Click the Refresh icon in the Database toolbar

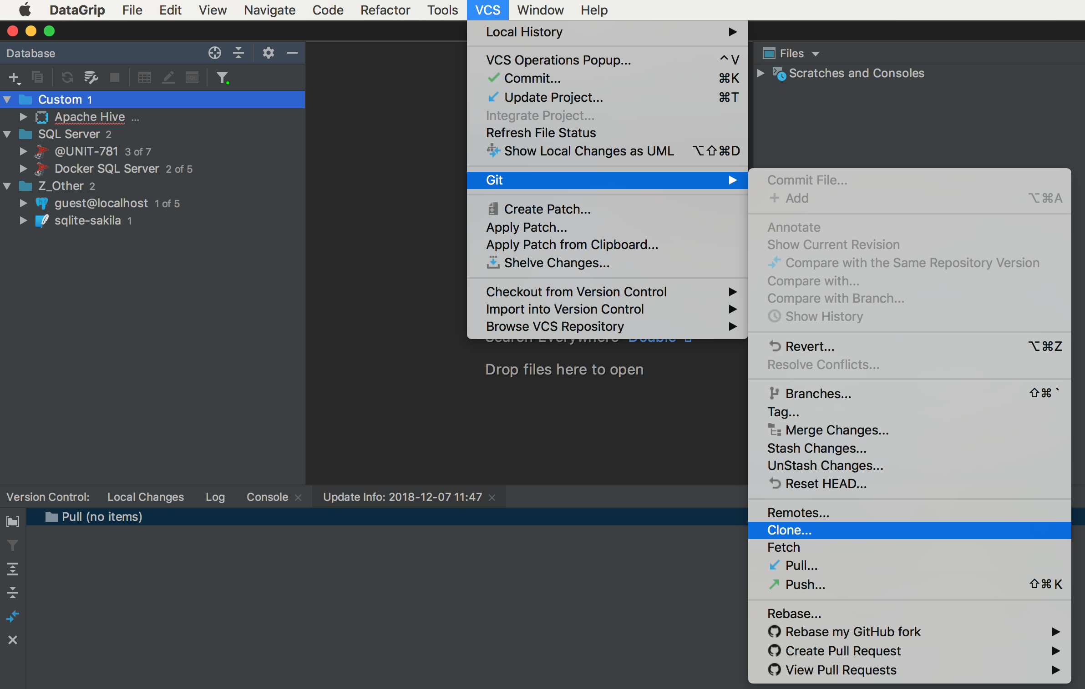coord(67,78)
